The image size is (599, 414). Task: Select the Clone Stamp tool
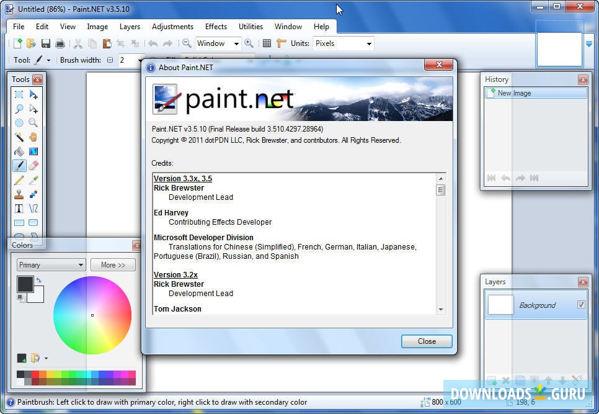(x=19, y=194)
